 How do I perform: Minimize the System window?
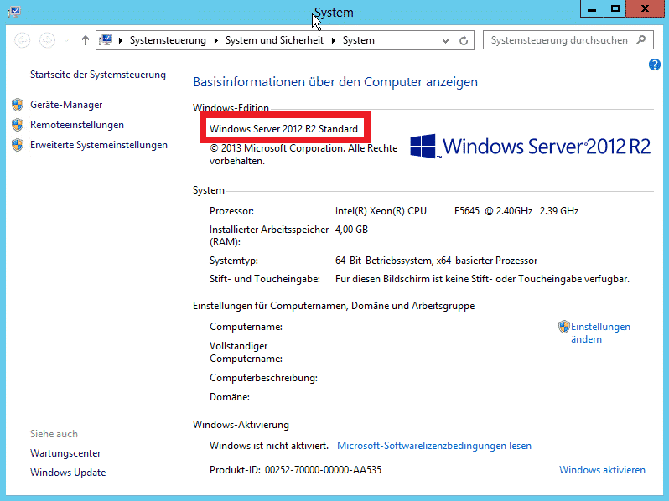(592, 9)
